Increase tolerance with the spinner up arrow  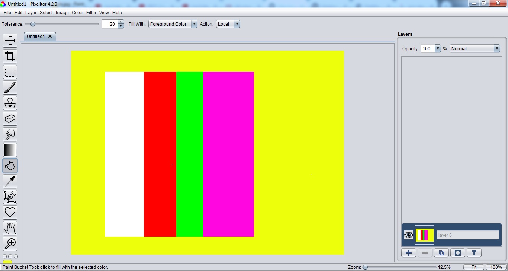tap(121, 22)
